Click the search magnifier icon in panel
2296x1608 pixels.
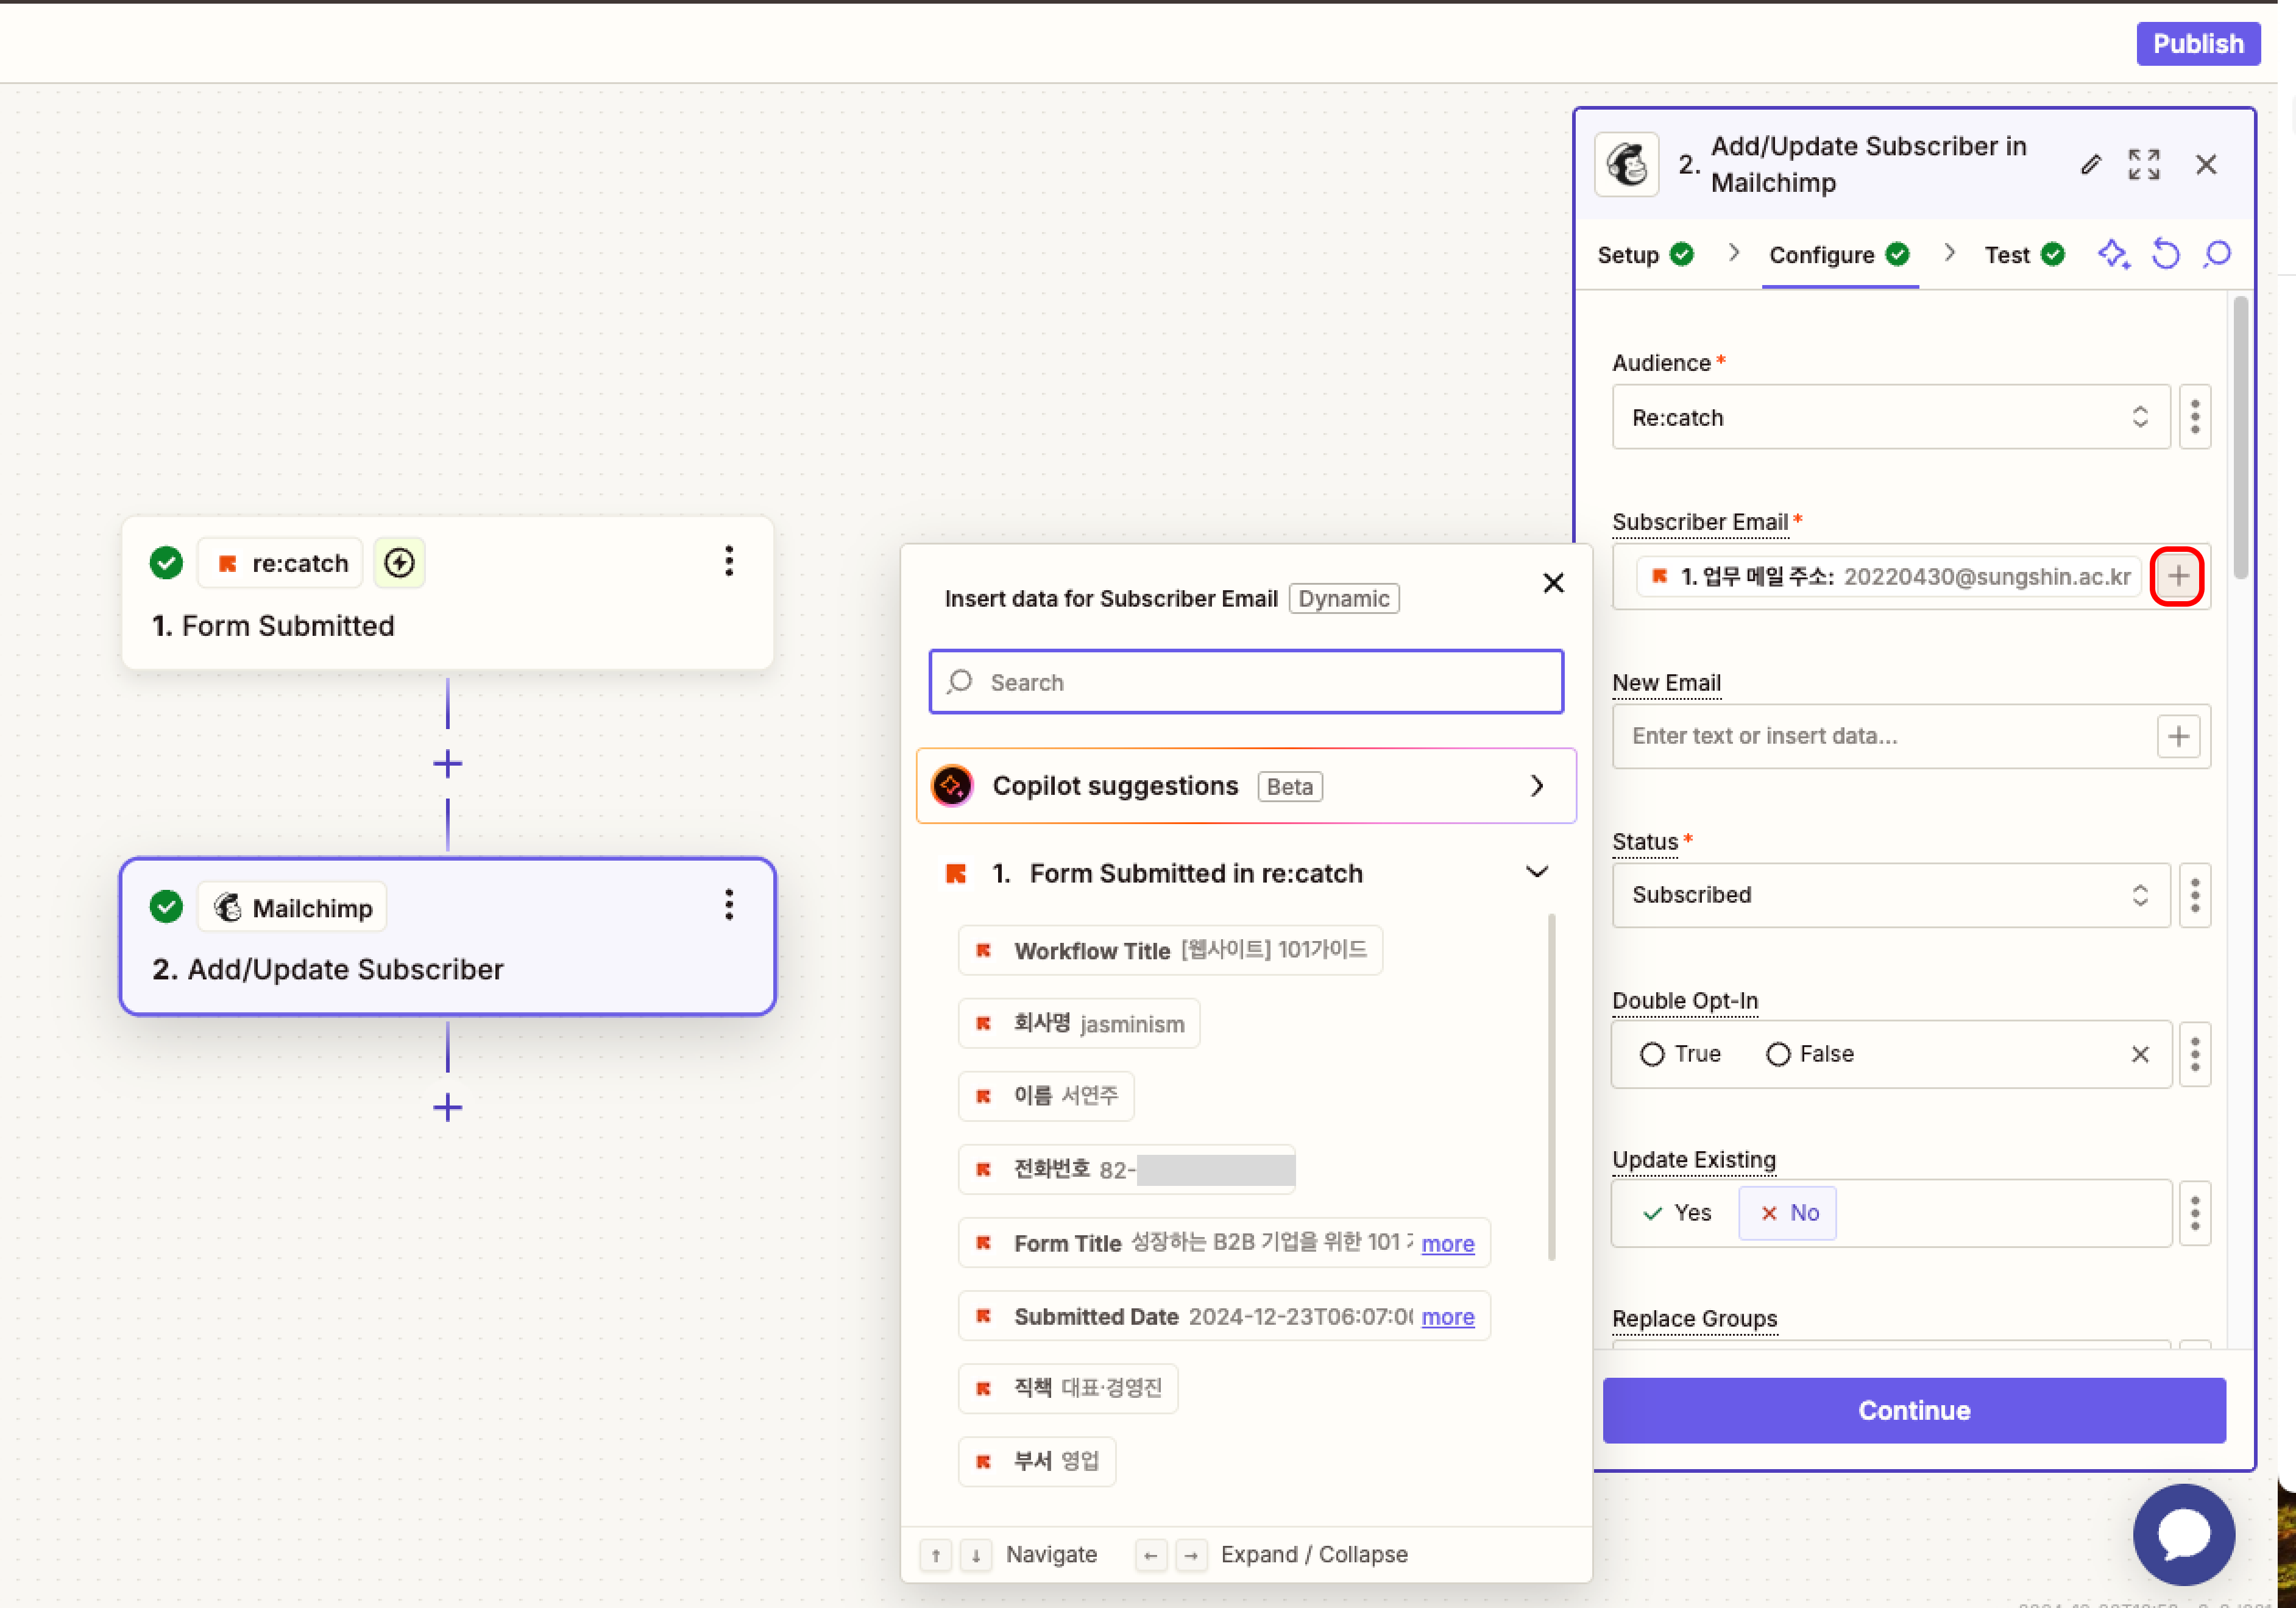click(x=2218, y=255)
